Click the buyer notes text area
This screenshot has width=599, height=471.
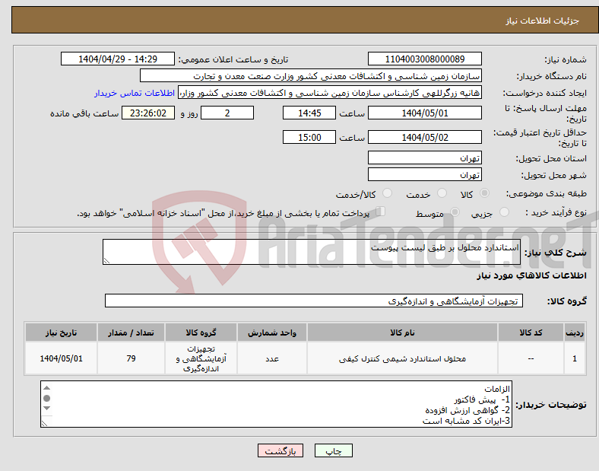276,404
